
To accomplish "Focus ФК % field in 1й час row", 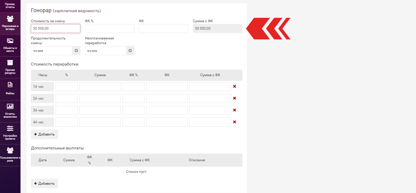I will pyautogui.click(x=134, y=87).
